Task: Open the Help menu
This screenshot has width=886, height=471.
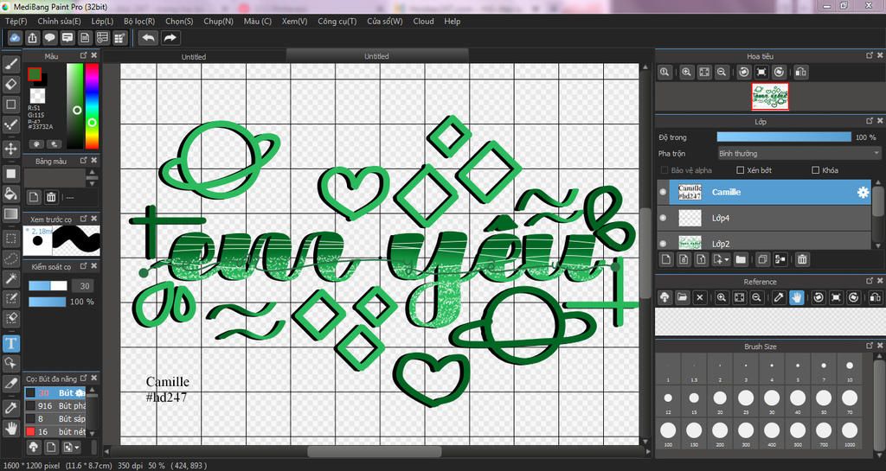Action: [x=452, y=22]
